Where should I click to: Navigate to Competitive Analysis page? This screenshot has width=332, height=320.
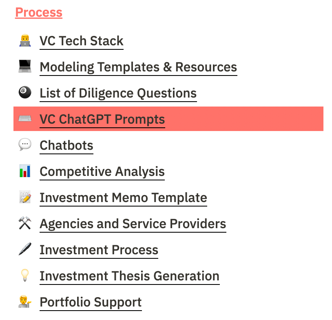(x=102, y=171)
